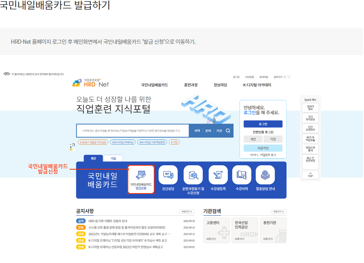
Task: Open notice "K-디지털 트레이닝 '디지털 선도기업 아카데미'"
Action: point(128,240)
